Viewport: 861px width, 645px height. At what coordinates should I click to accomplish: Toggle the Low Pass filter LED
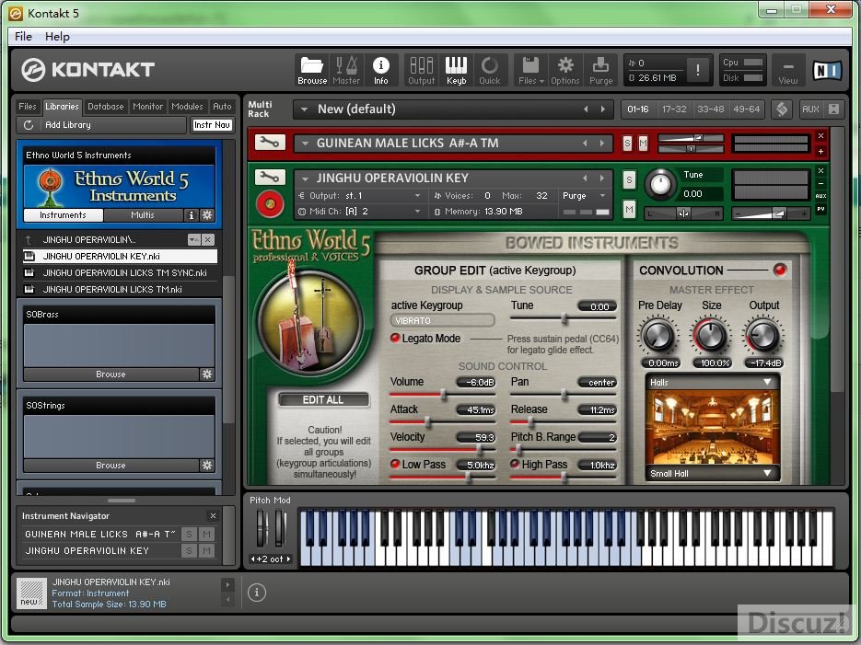click(394, 464)
